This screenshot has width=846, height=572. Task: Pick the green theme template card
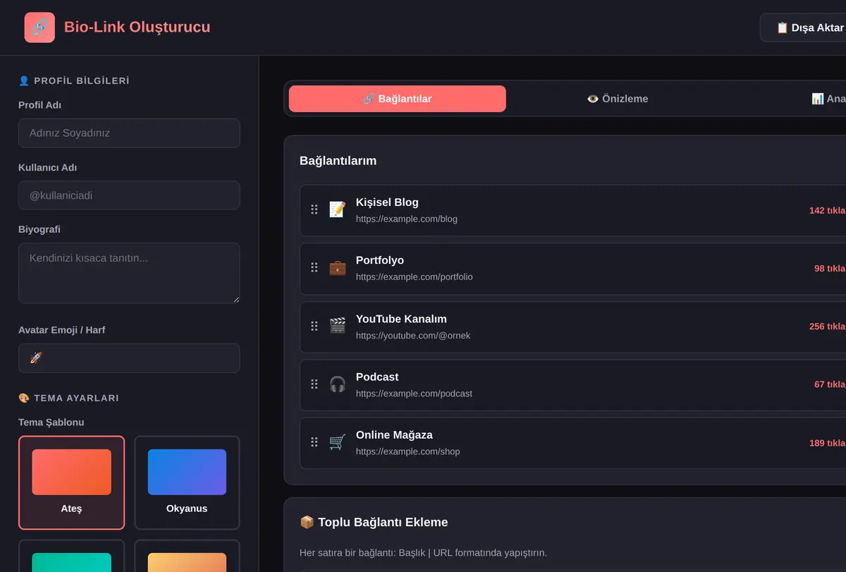71,556
